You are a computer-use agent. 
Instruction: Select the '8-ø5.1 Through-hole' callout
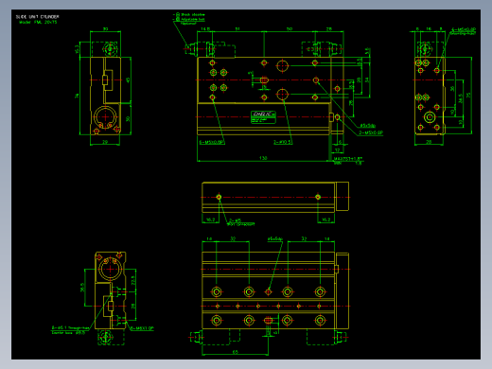point(70,328)
